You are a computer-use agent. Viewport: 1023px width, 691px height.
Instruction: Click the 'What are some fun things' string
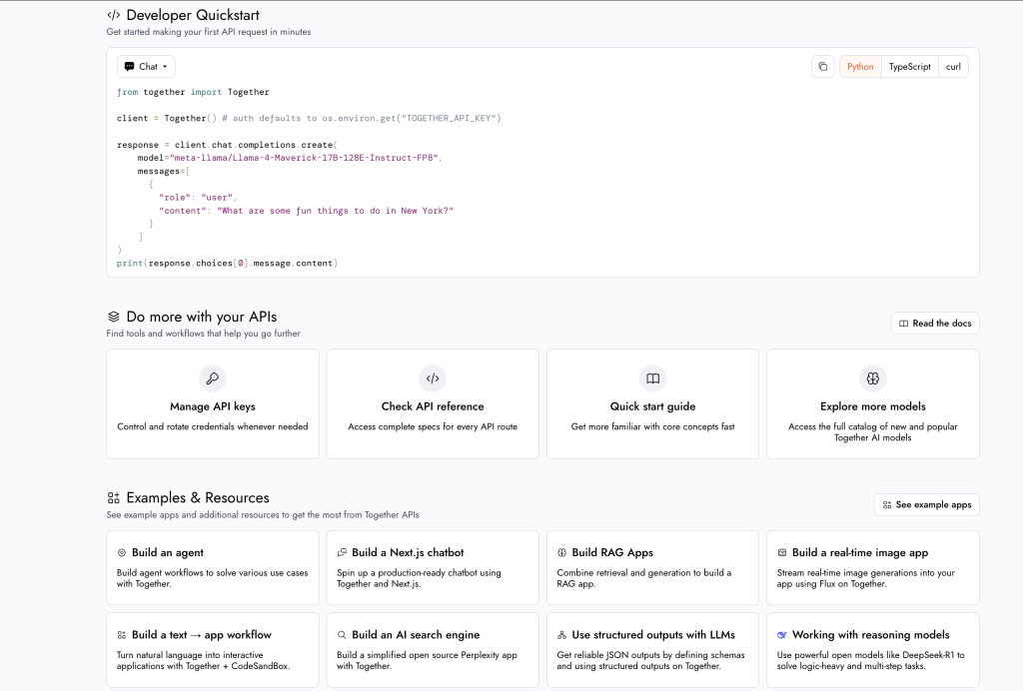[x=336, y=211]
